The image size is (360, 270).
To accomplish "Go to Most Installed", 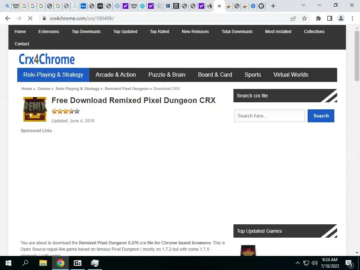I will [278, 31].
